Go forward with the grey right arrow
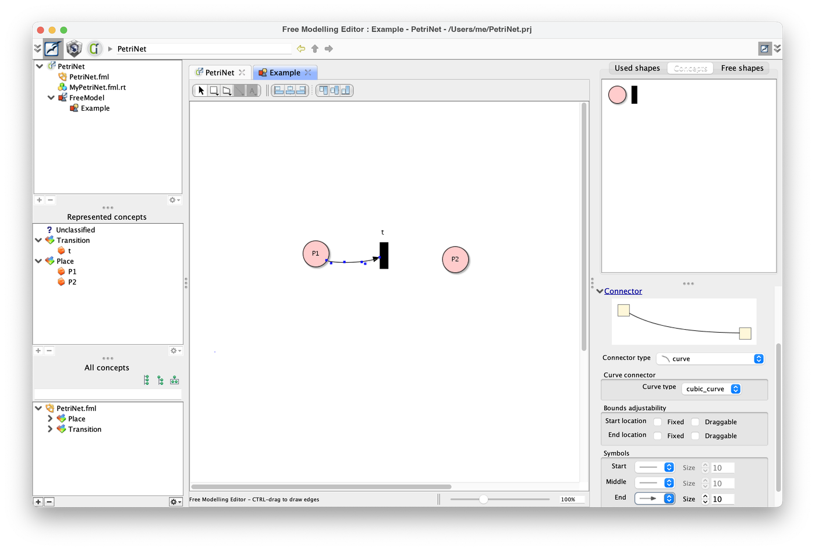 pos(329,49)
